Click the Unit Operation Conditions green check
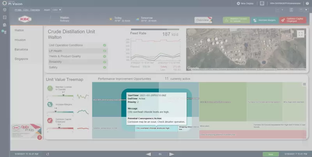Screen dimensions: 312x157 pos(105,45)
